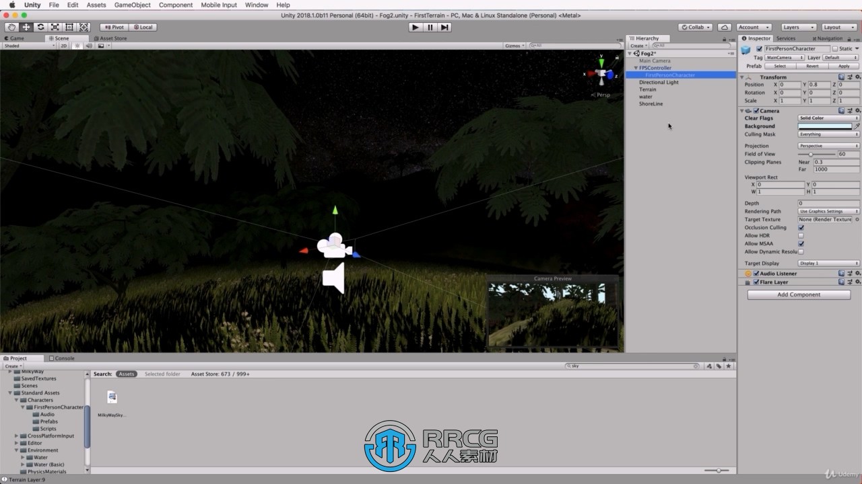Toggle Occlusion Culling checkbox

(x=801, y=228)
